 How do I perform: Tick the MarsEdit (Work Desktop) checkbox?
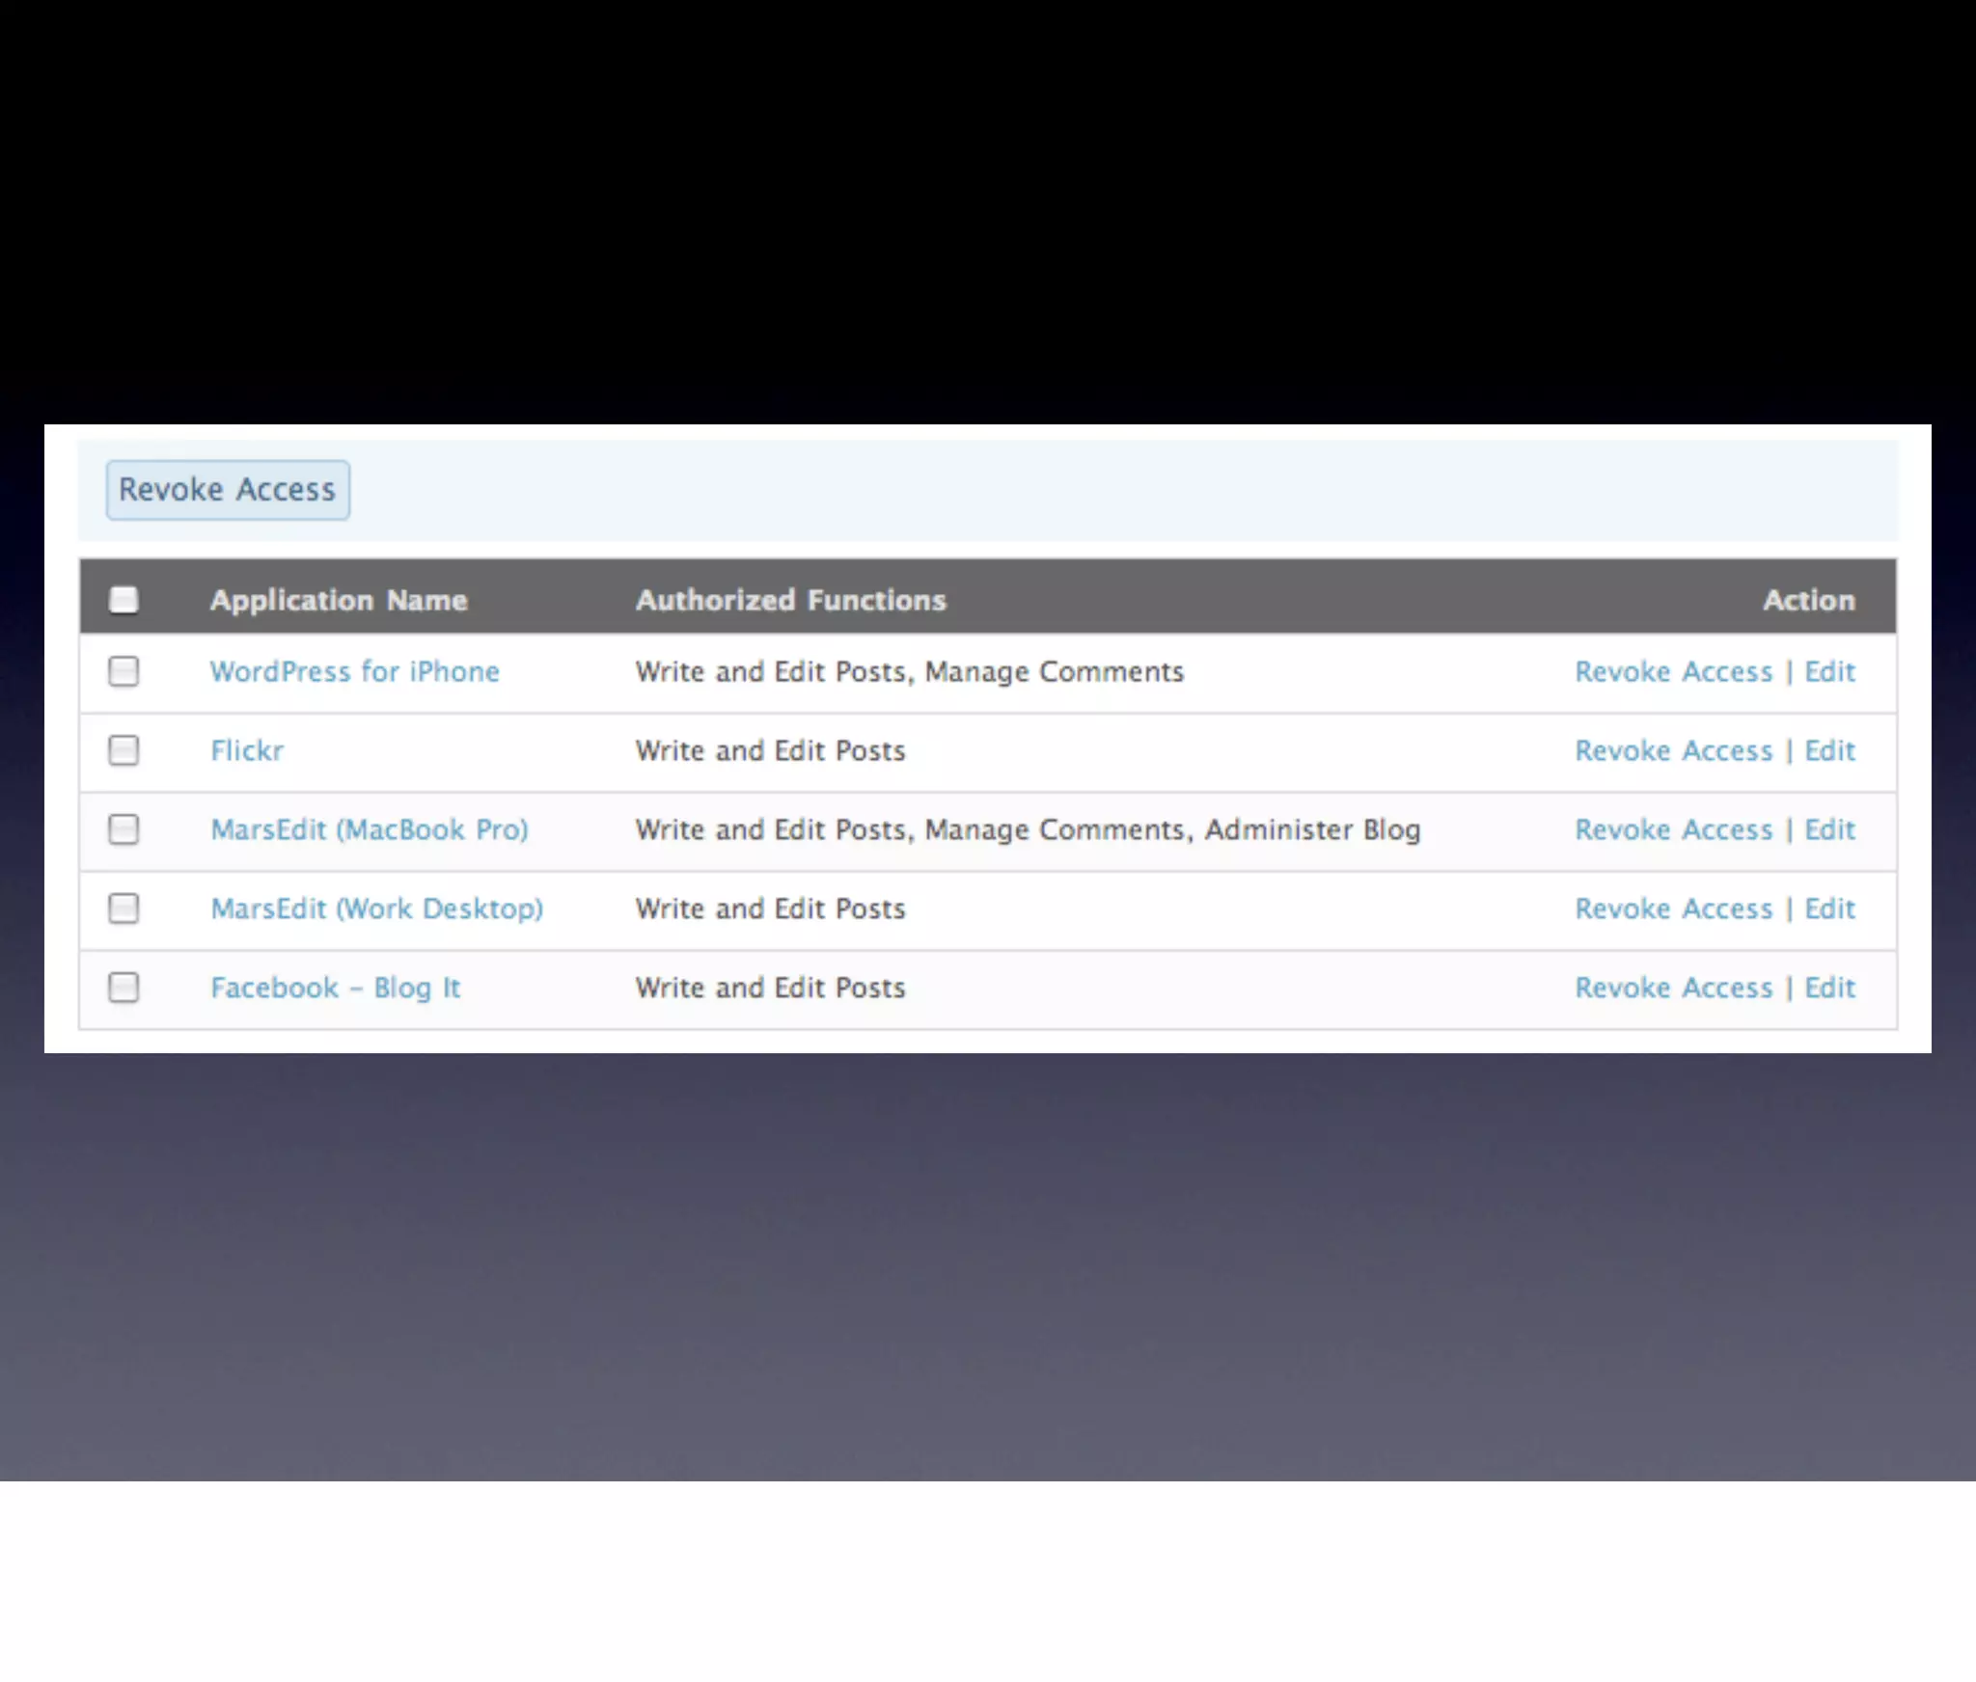[x=123, y=909]
